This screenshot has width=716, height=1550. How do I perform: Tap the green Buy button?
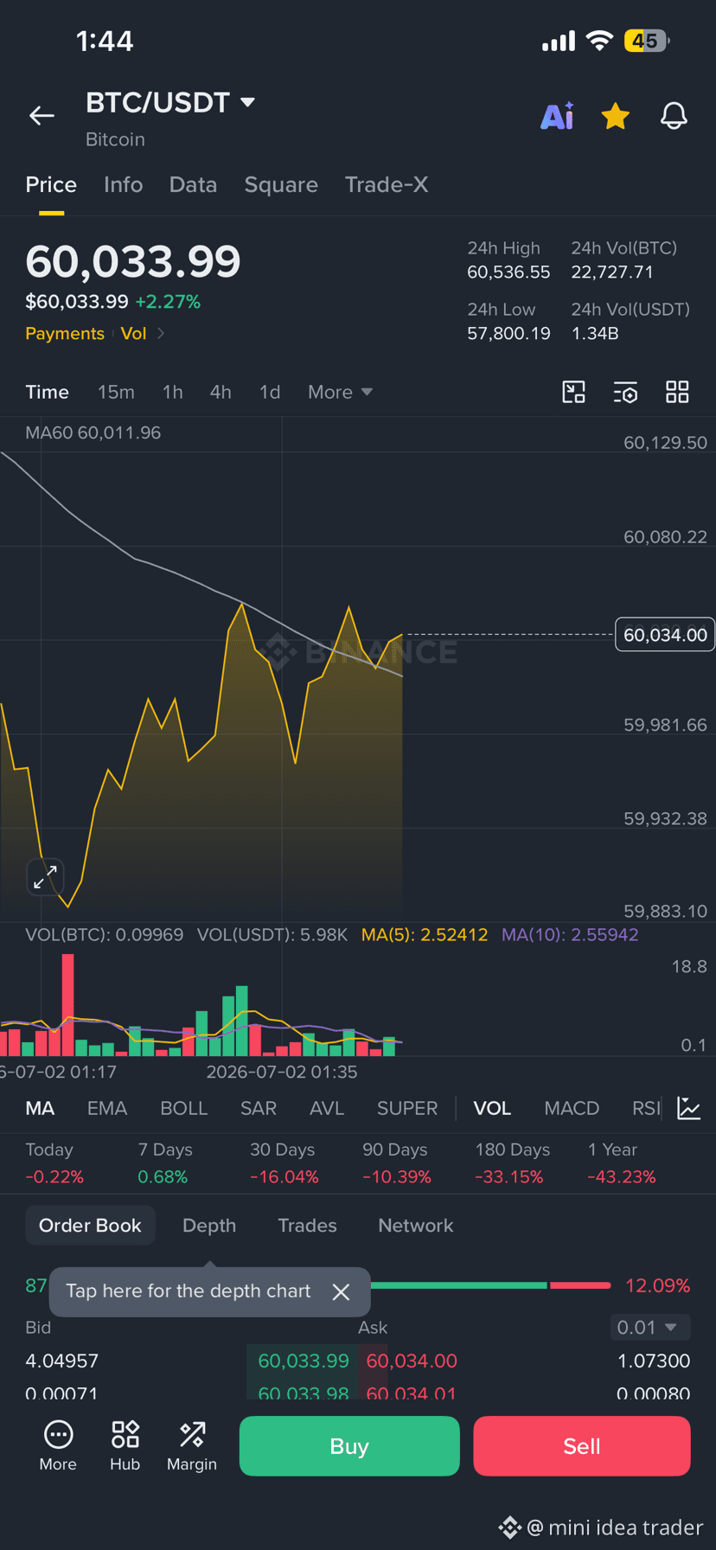[349, 1445]
